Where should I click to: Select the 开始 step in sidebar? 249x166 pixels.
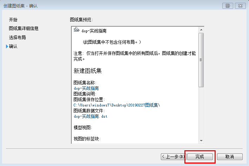tap(13, 19)
